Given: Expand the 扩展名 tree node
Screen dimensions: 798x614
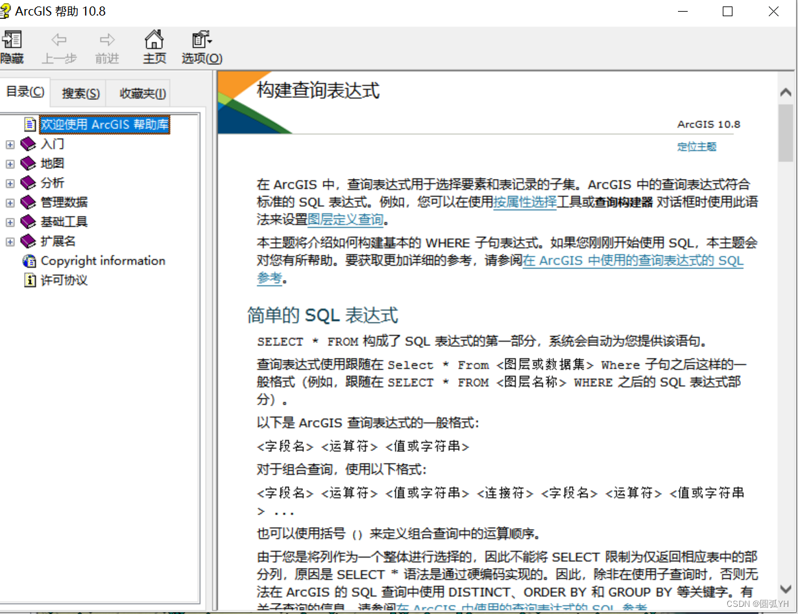Looking at the screenshot, I should (10, 241).
